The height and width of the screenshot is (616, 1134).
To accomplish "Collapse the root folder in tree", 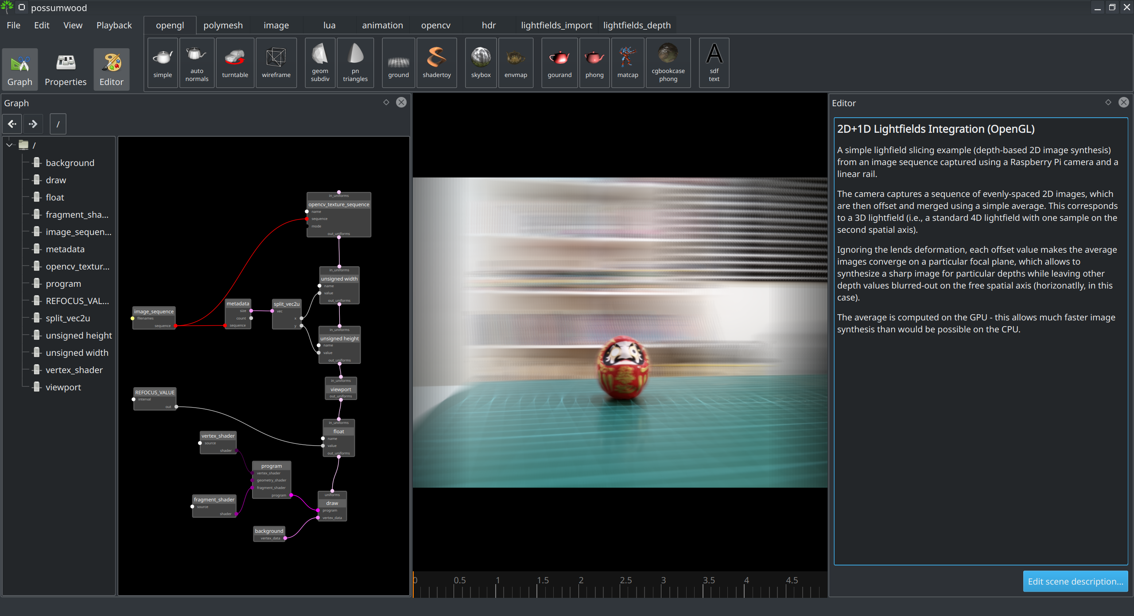I will tap(9, 145).
